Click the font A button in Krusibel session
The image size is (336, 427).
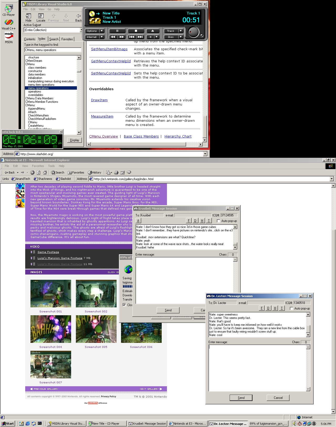138,221
